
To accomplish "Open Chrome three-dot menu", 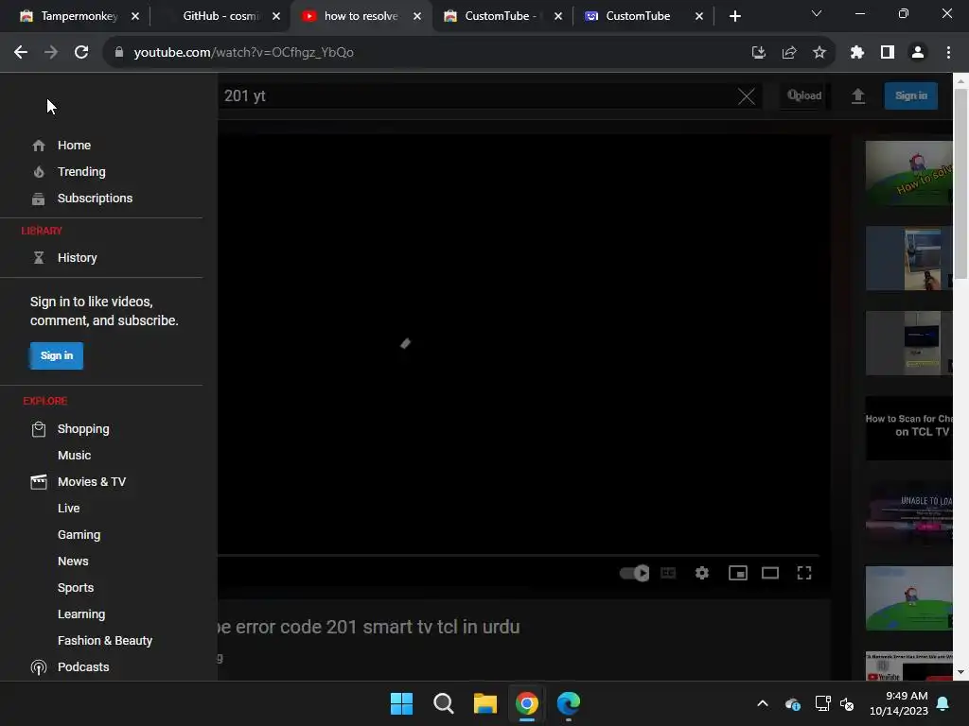I will (x=948, y=53).
